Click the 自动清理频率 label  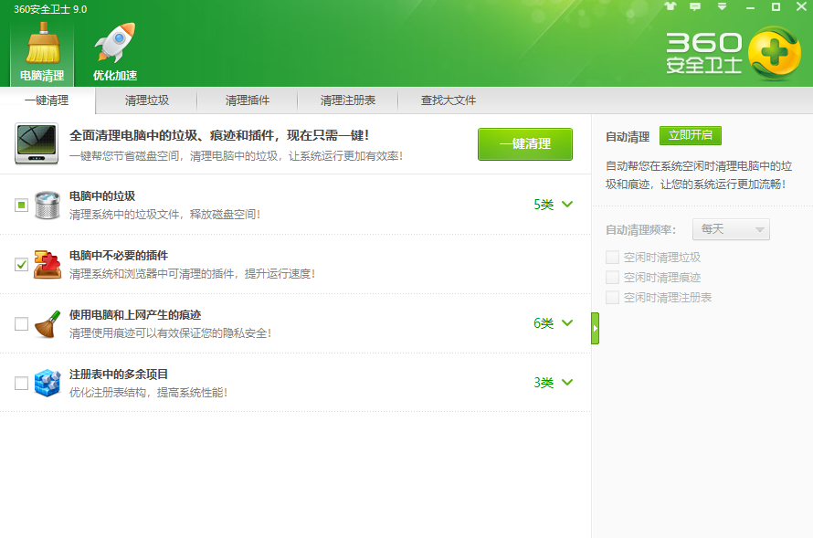641,229
